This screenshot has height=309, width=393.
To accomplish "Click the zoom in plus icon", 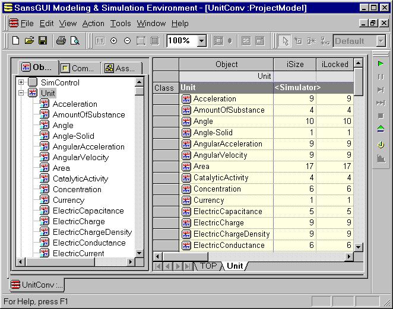I will (113, 41).
